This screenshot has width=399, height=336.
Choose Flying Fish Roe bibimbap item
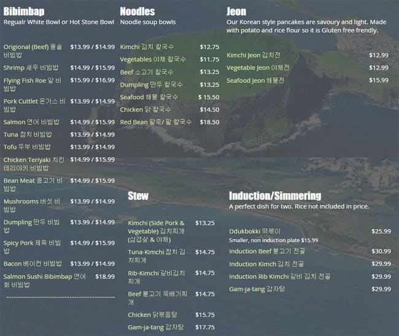tap(33, 84)
